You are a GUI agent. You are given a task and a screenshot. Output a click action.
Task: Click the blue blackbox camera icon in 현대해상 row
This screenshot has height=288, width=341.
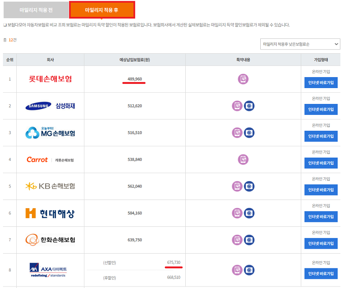(x=249, y=213)
